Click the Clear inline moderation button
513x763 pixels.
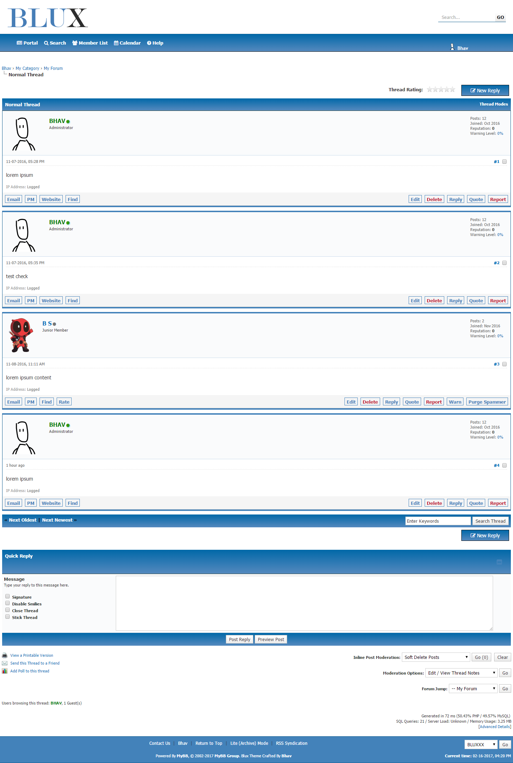click(x=502, y=657)
